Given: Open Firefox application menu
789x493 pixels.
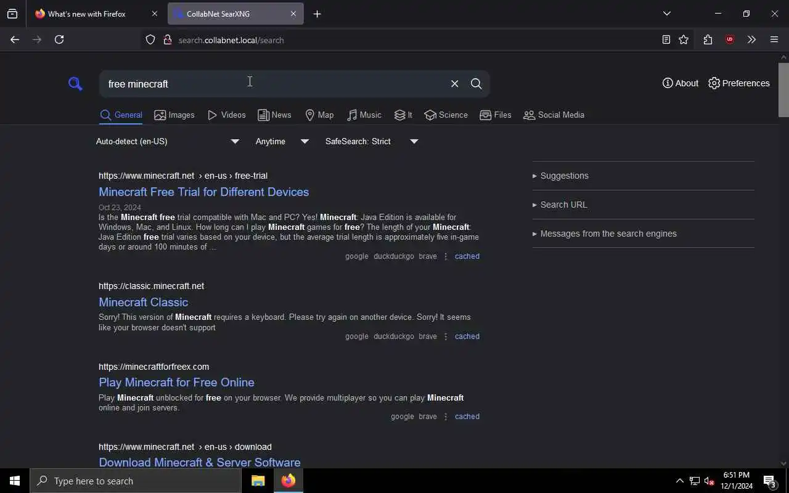Looking at the screenshot, I should point(774,39).
